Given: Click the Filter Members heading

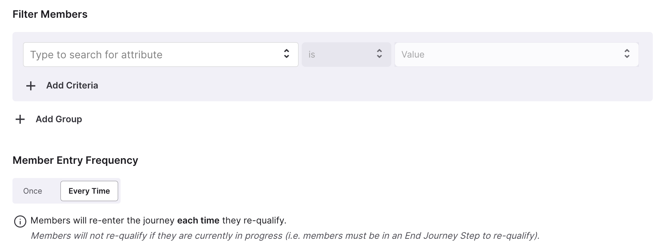Looking at the screenshot, I should pyautogui.click(x=50, y=14).
